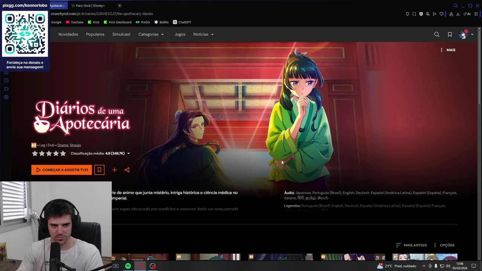Open a new browser tab plus button

[119, 6]
